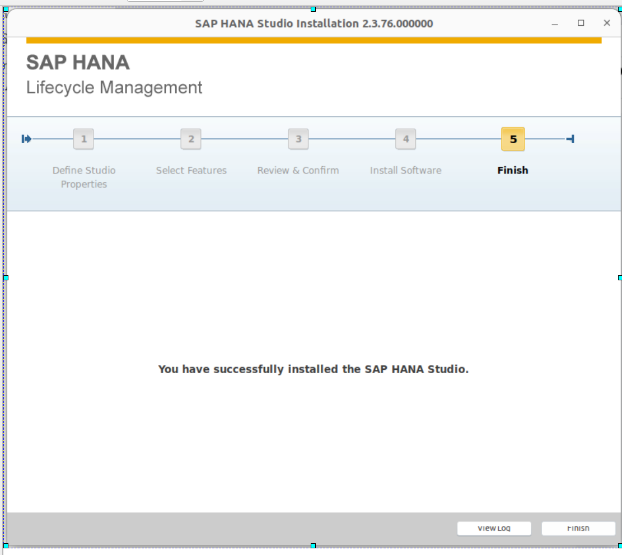
Task: Maximize the installer window
Action: pos(581,23)
